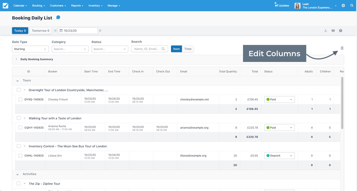Open Paid status dropdown for Arianna Runte

click(279, 128)
